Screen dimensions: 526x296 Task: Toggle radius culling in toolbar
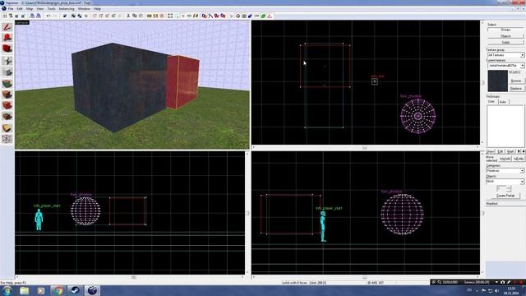(x=163, y=16)
